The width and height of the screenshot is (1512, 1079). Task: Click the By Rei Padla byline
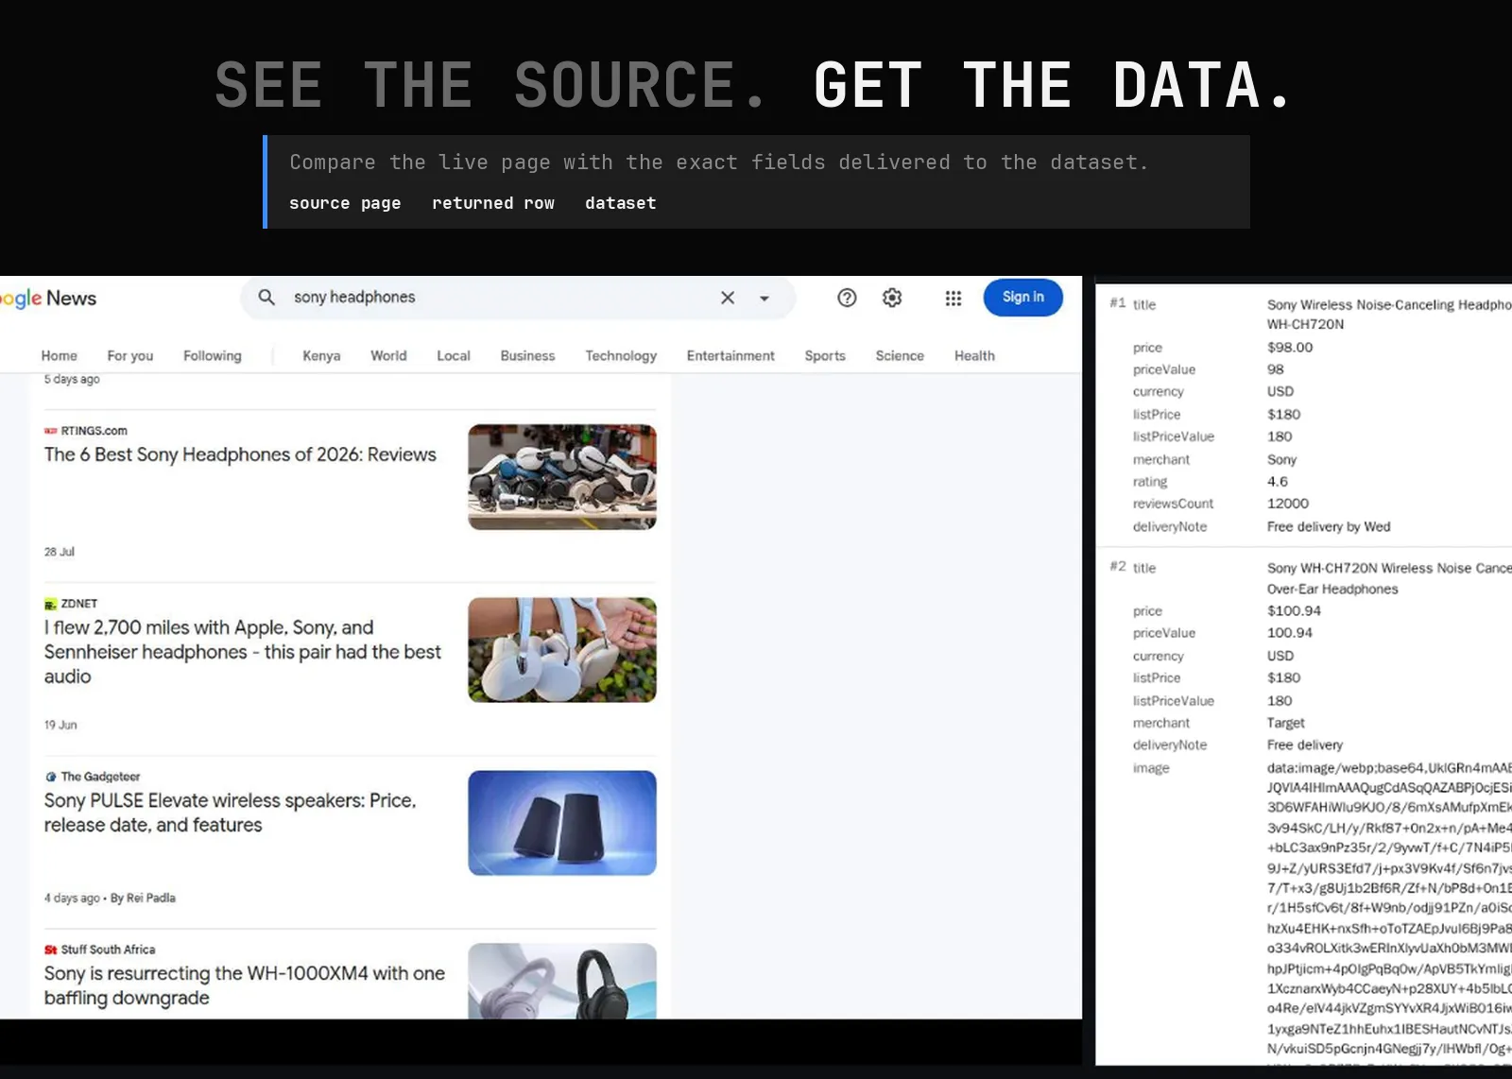[x=143, y=898]
